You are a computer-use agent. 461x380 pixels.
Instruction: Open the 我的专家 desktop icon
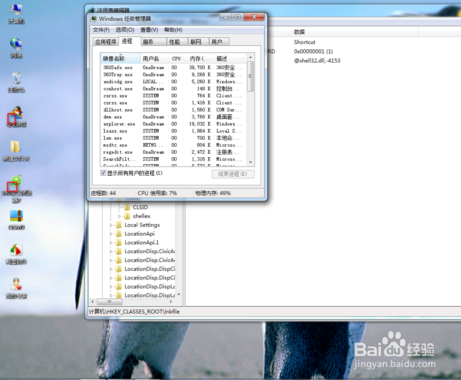(16, 289)
